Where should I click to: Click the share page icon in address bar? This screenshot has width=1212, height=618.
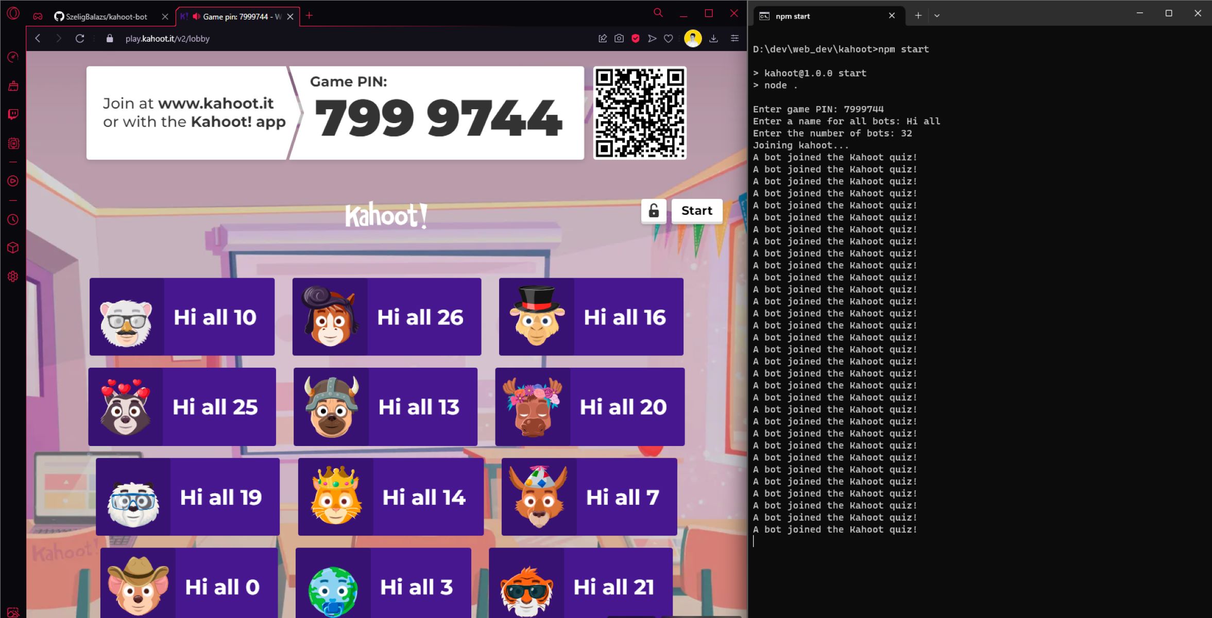603,39
